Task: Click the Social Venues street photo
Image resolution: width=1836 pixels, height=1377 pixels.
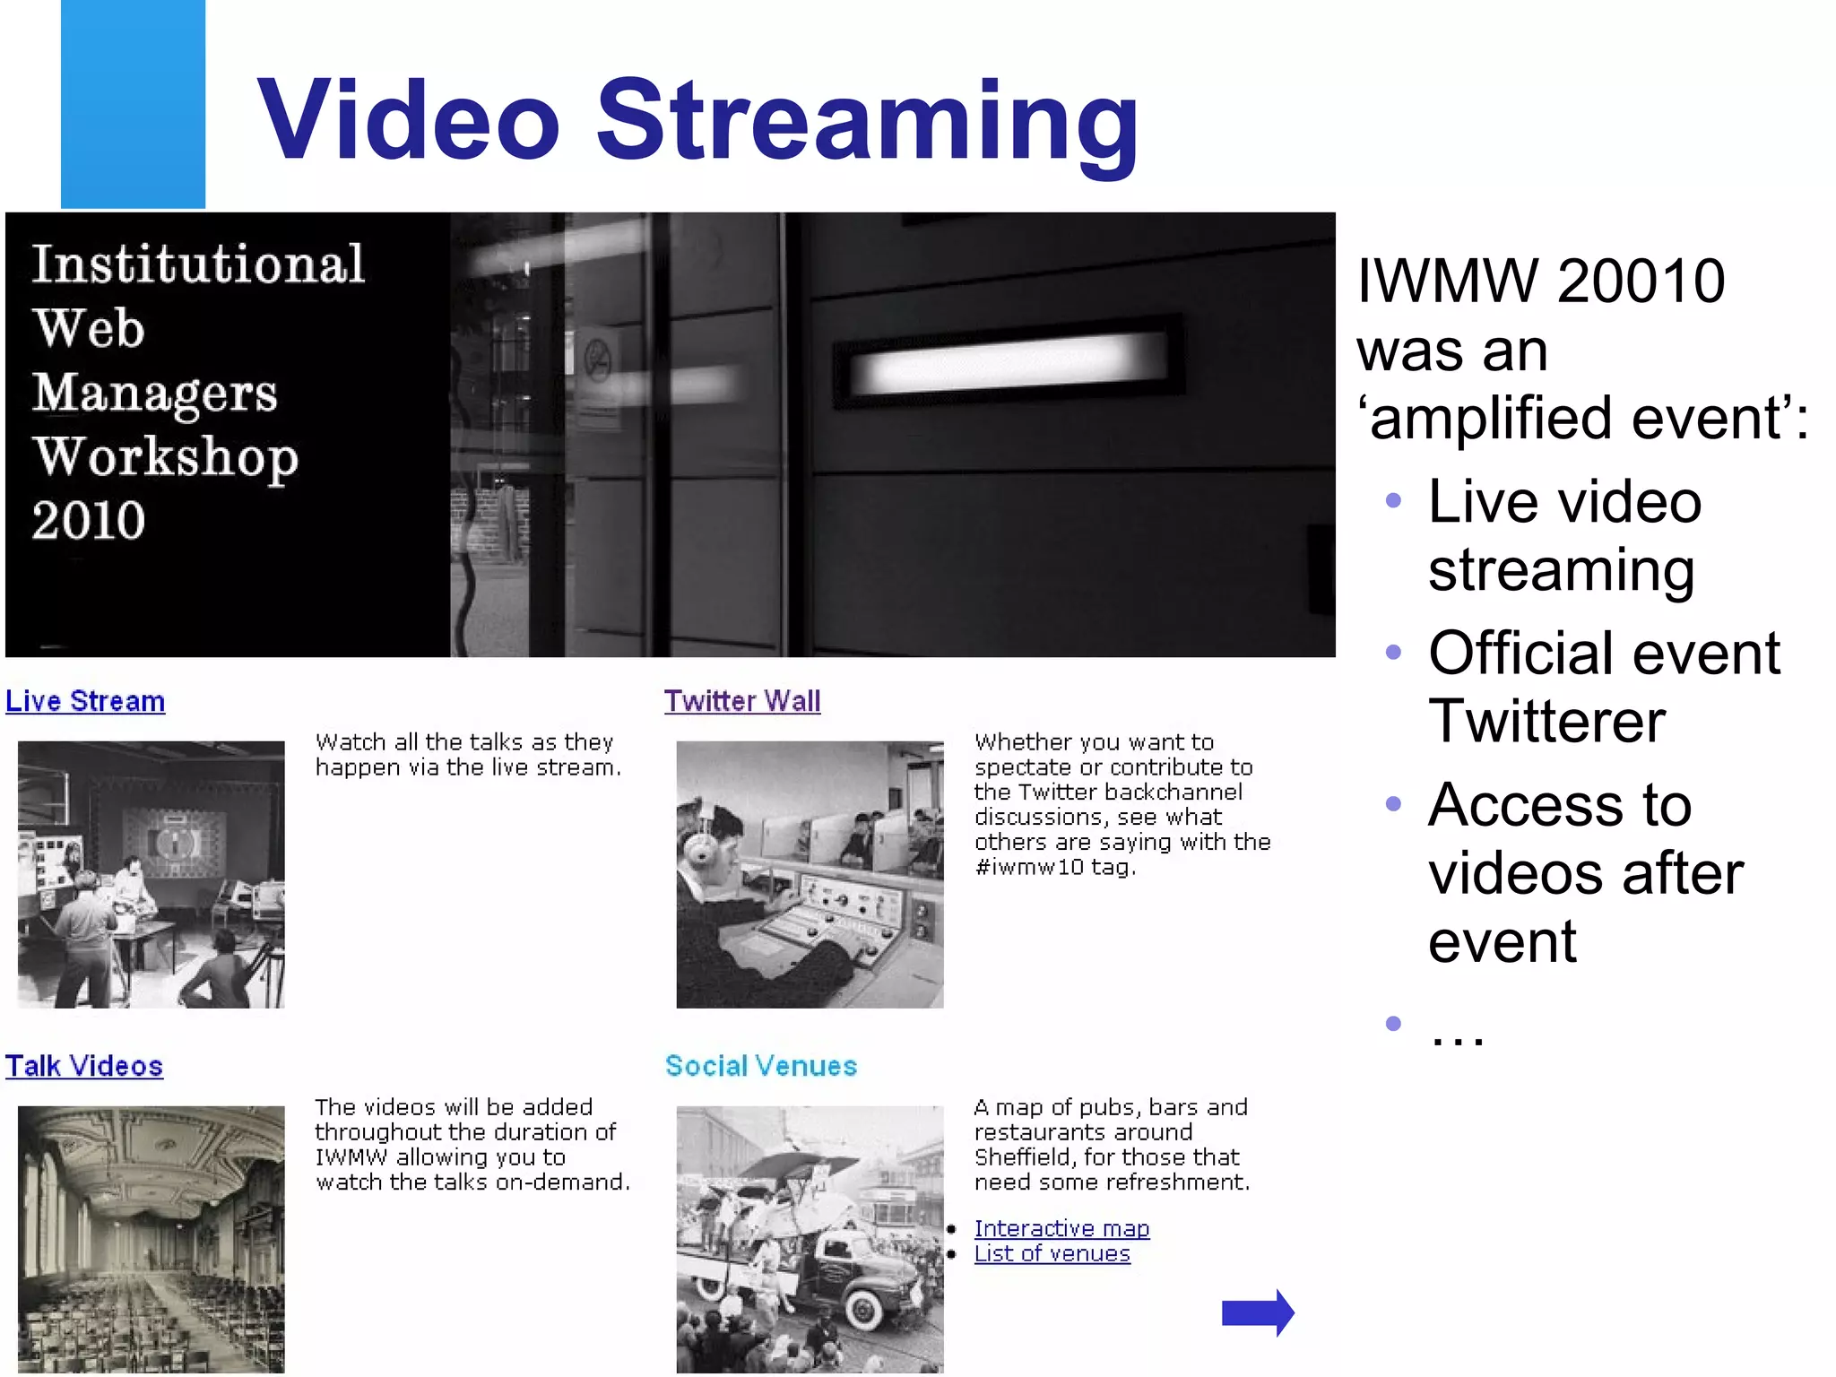Action: click(x=810, y=1239)
